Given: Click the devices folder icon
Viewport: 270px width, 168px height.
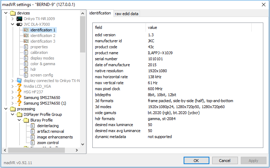Looking at the screenshot, I should pyautogui.click(x=13, y=13).
